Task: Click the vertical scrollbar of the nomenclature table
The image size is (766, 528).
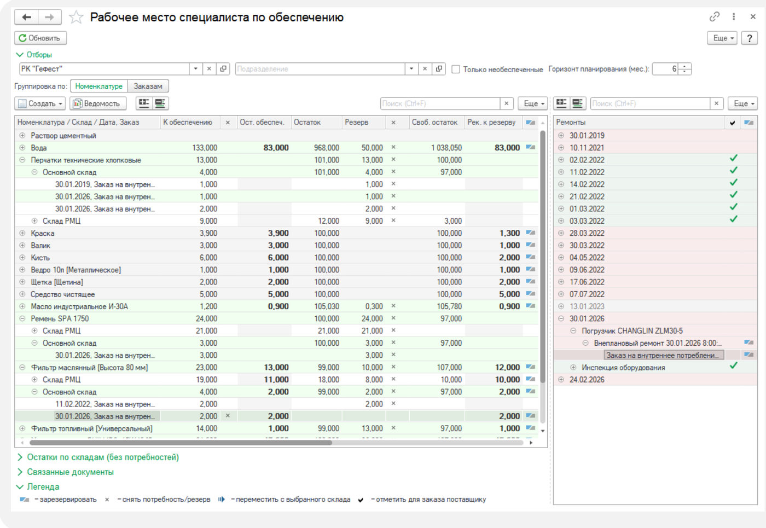Action: click(542, 257)
